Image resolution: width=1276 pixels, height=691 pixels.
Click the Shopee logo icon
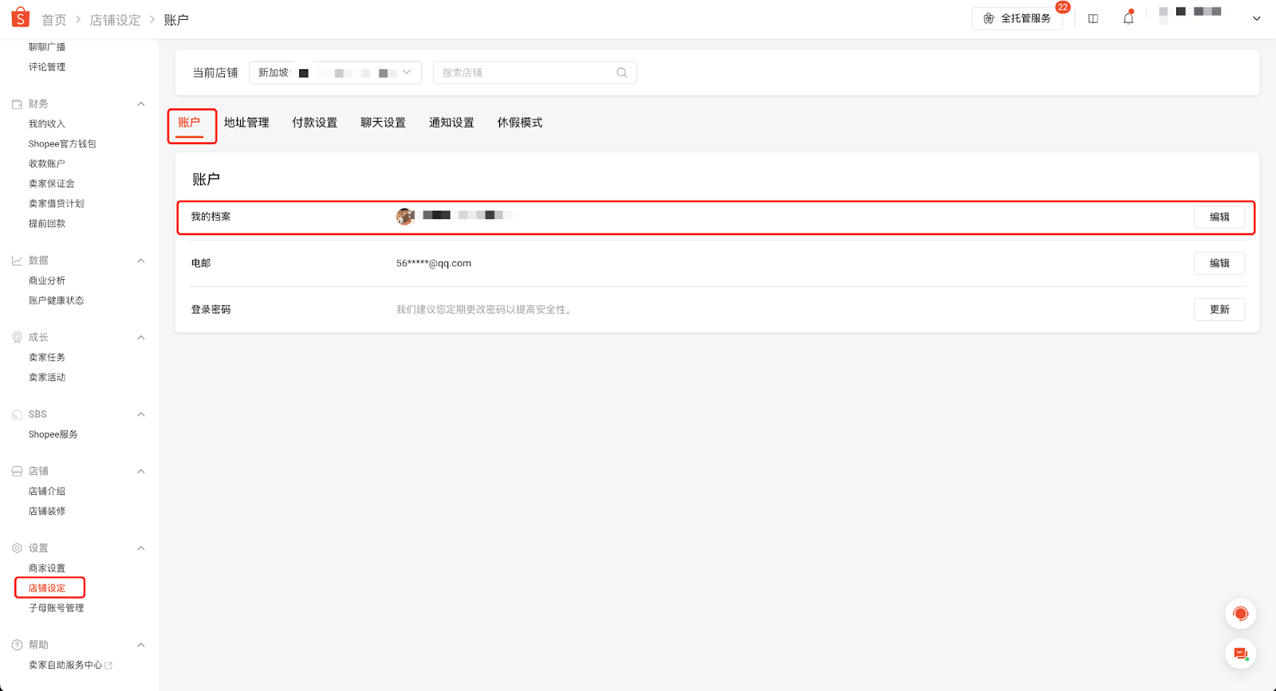(x=20, y=17)
